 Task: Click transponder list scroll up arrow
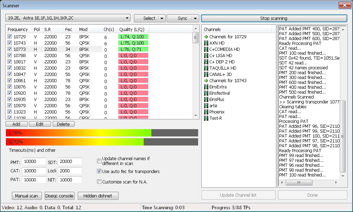(195, 29)
